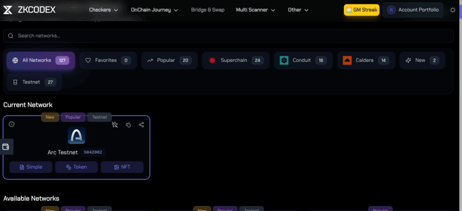Open the wallet side panel icon
The image size is (462, 211).
pos(6,147)
